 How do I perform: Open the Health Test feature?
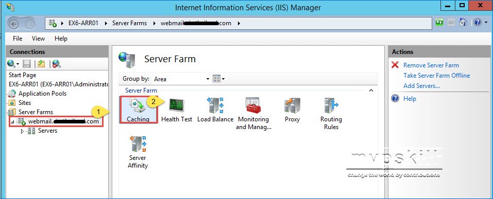177,110
